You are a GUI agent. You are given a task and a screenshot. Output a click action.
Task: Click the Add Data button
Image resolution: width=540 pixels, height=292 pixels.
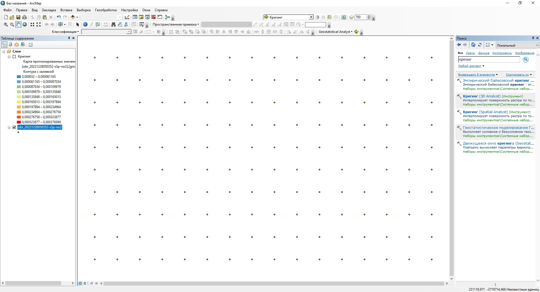point(73,17)
